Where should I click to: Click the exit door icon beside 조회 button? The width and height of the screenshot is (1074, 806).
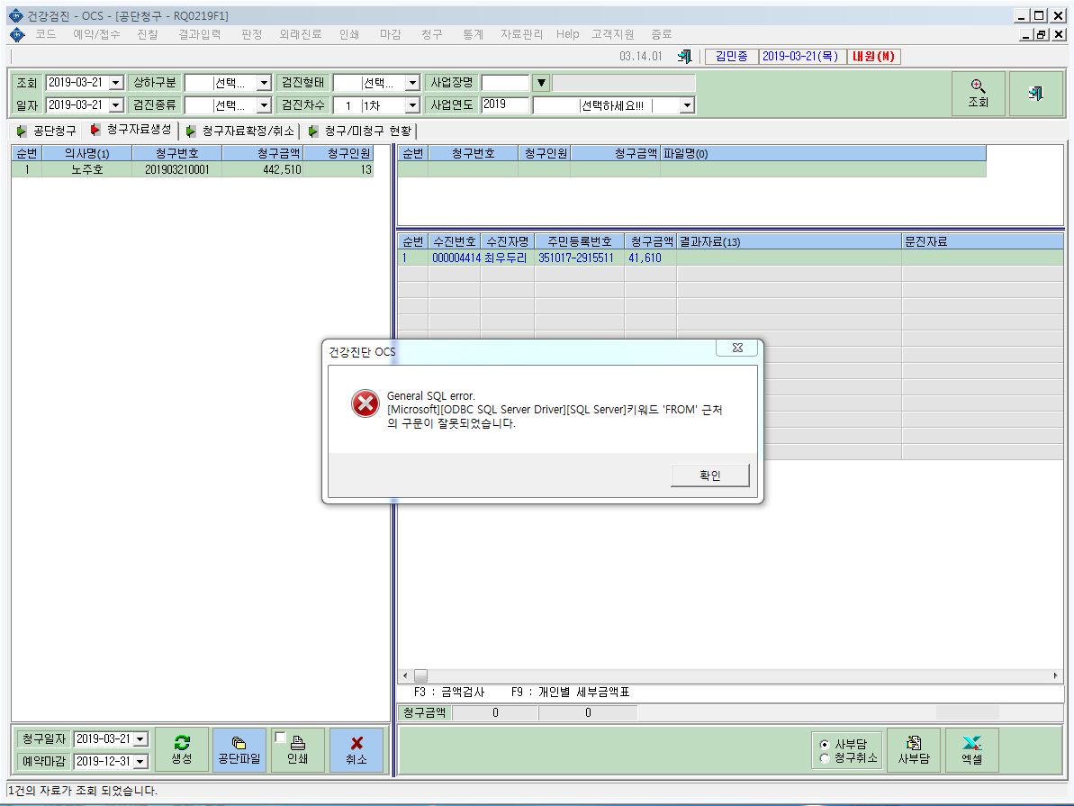pos(1035,94)
